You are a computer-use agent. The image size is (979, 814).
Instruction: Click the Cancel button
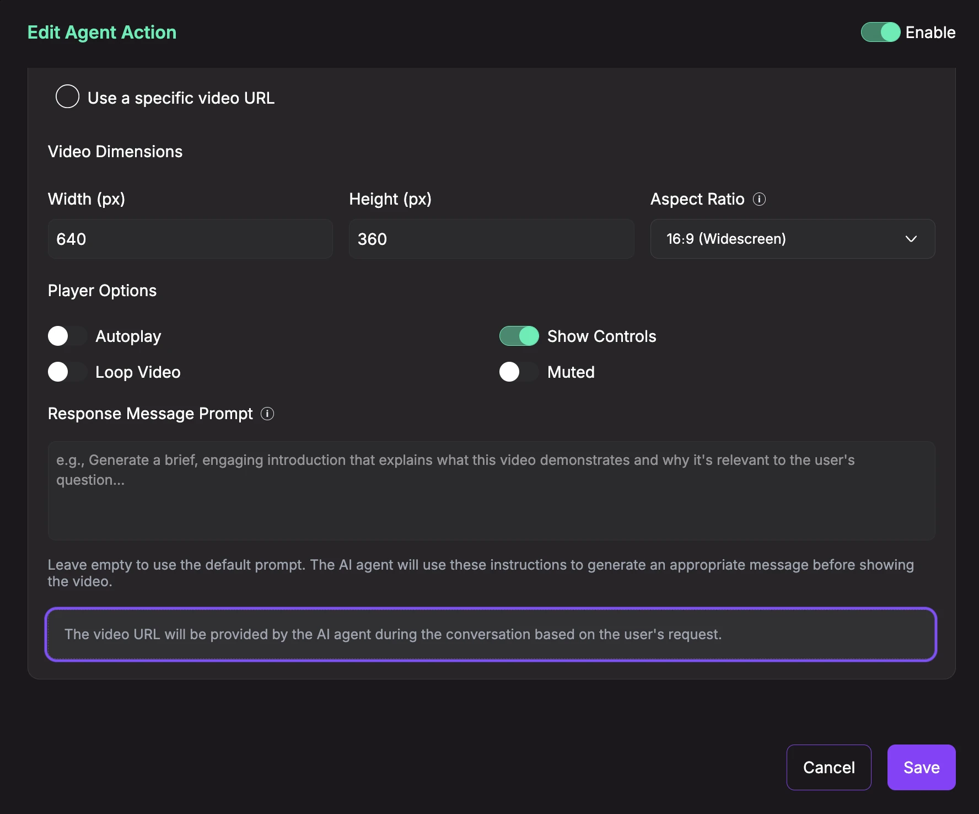click(x=829, y=767)
